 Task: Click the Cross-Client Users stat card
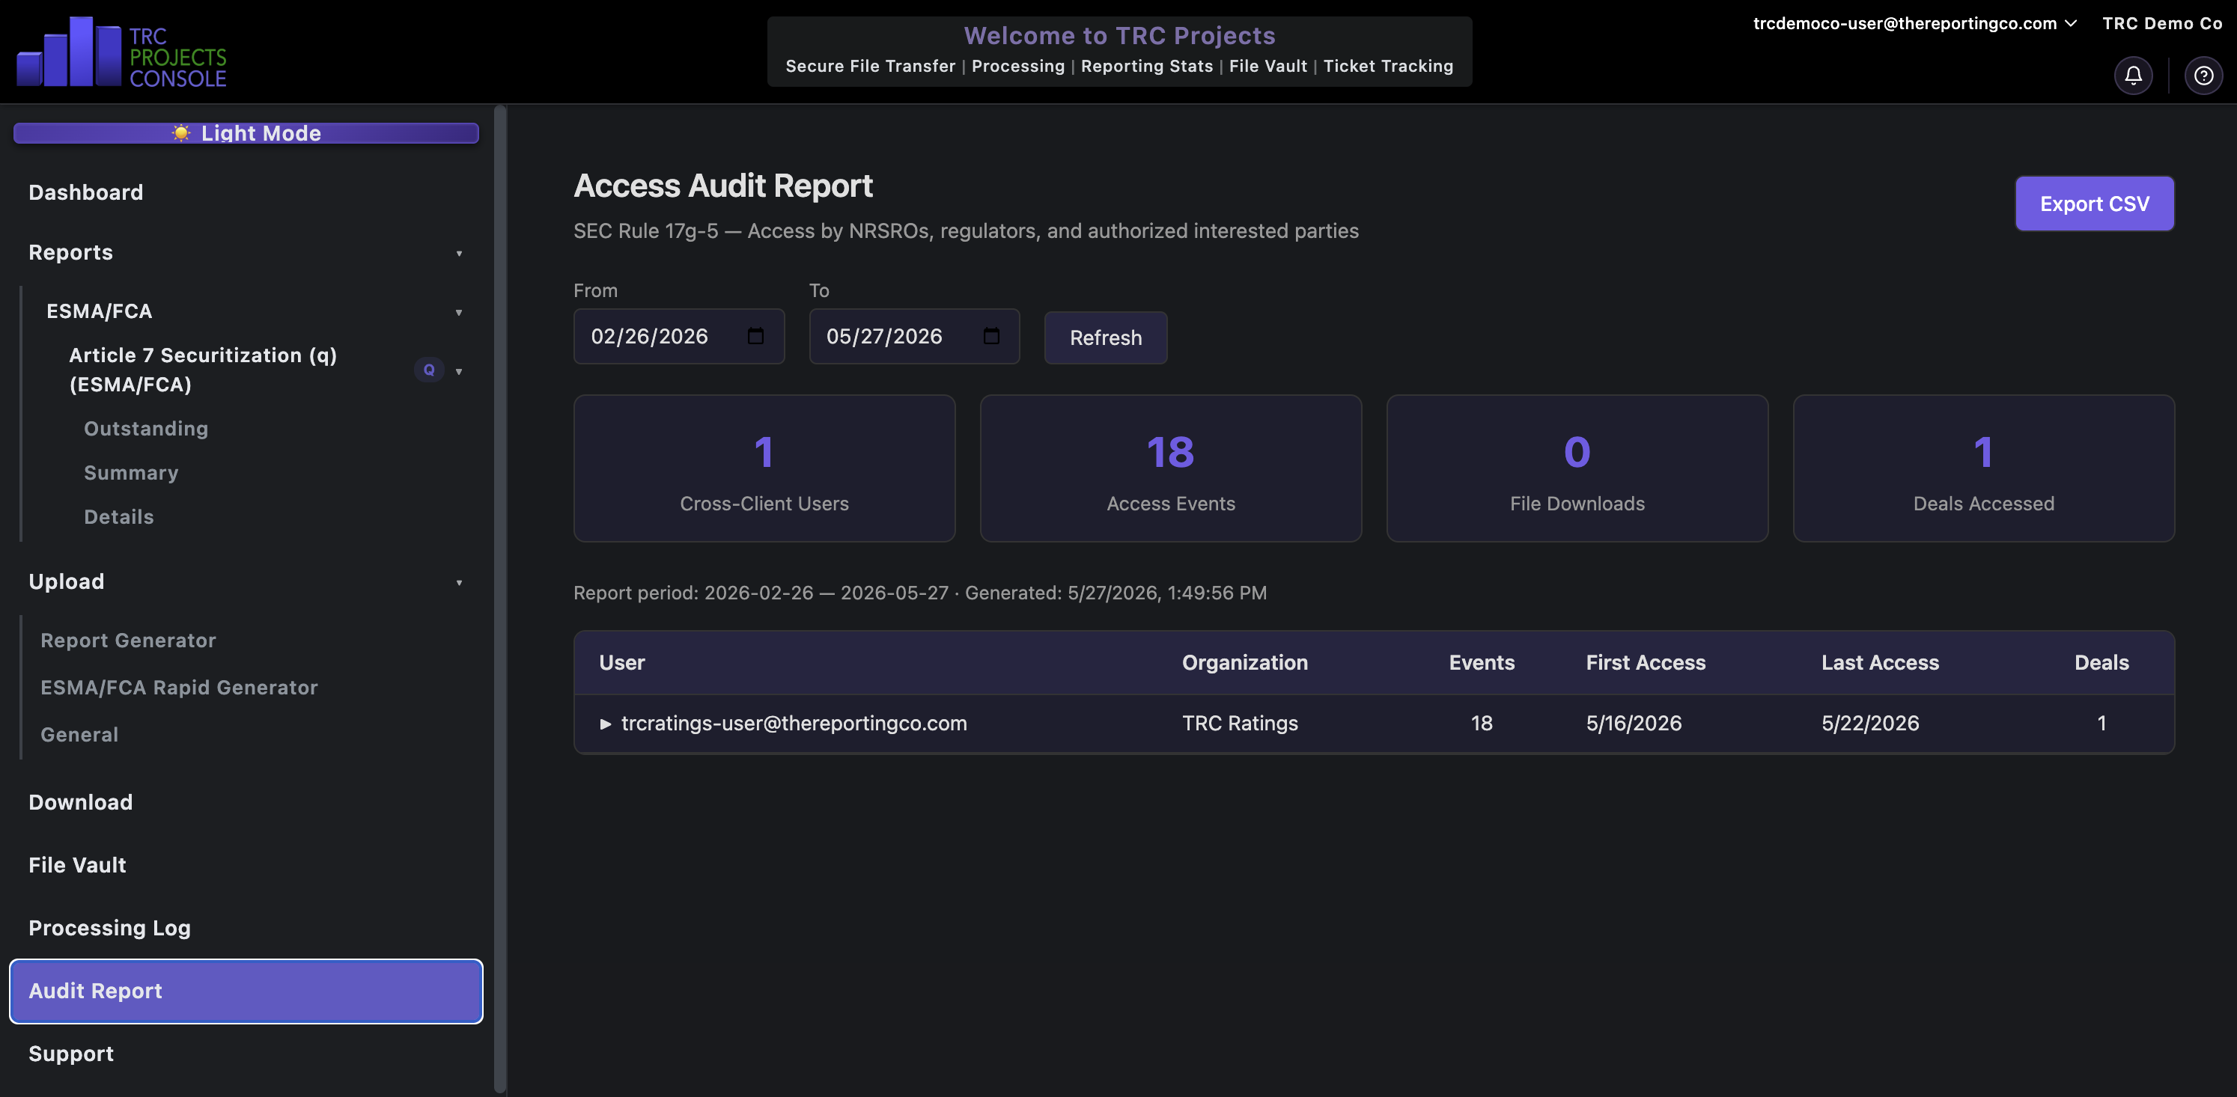(x=764, y=468)
